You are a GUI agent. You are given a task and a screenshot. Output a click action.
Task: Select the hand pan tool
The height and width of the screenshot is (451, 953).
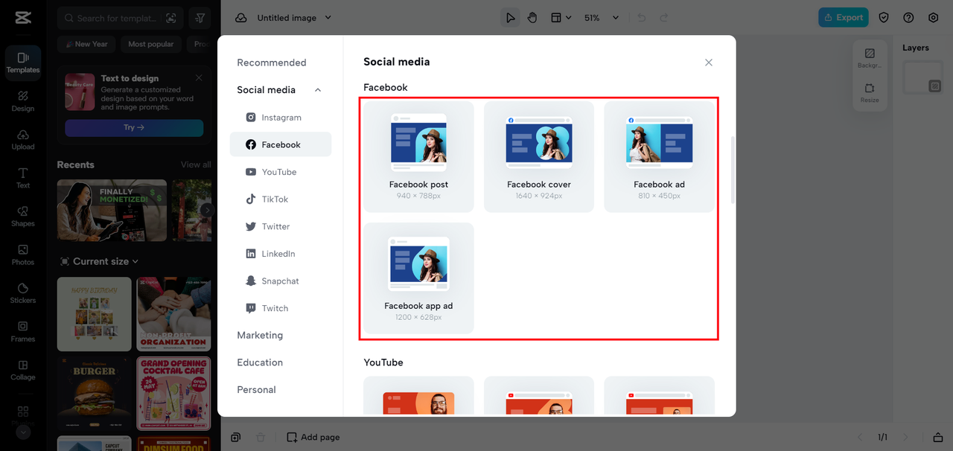pos(532,18)
